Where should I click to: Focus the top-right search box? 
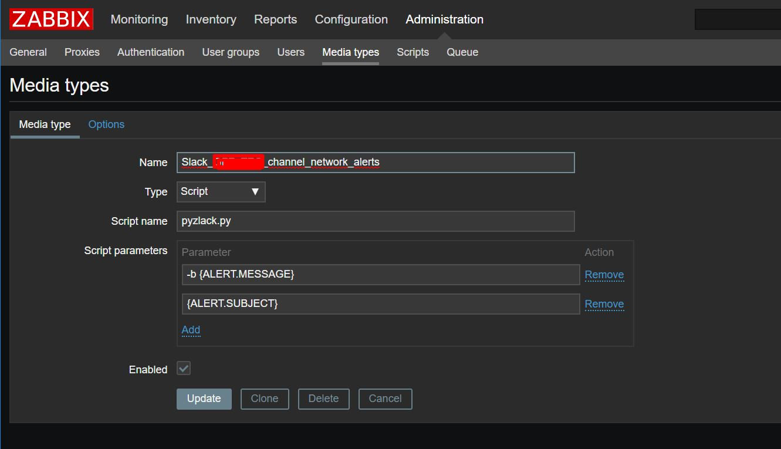click(x=737, y=19)
